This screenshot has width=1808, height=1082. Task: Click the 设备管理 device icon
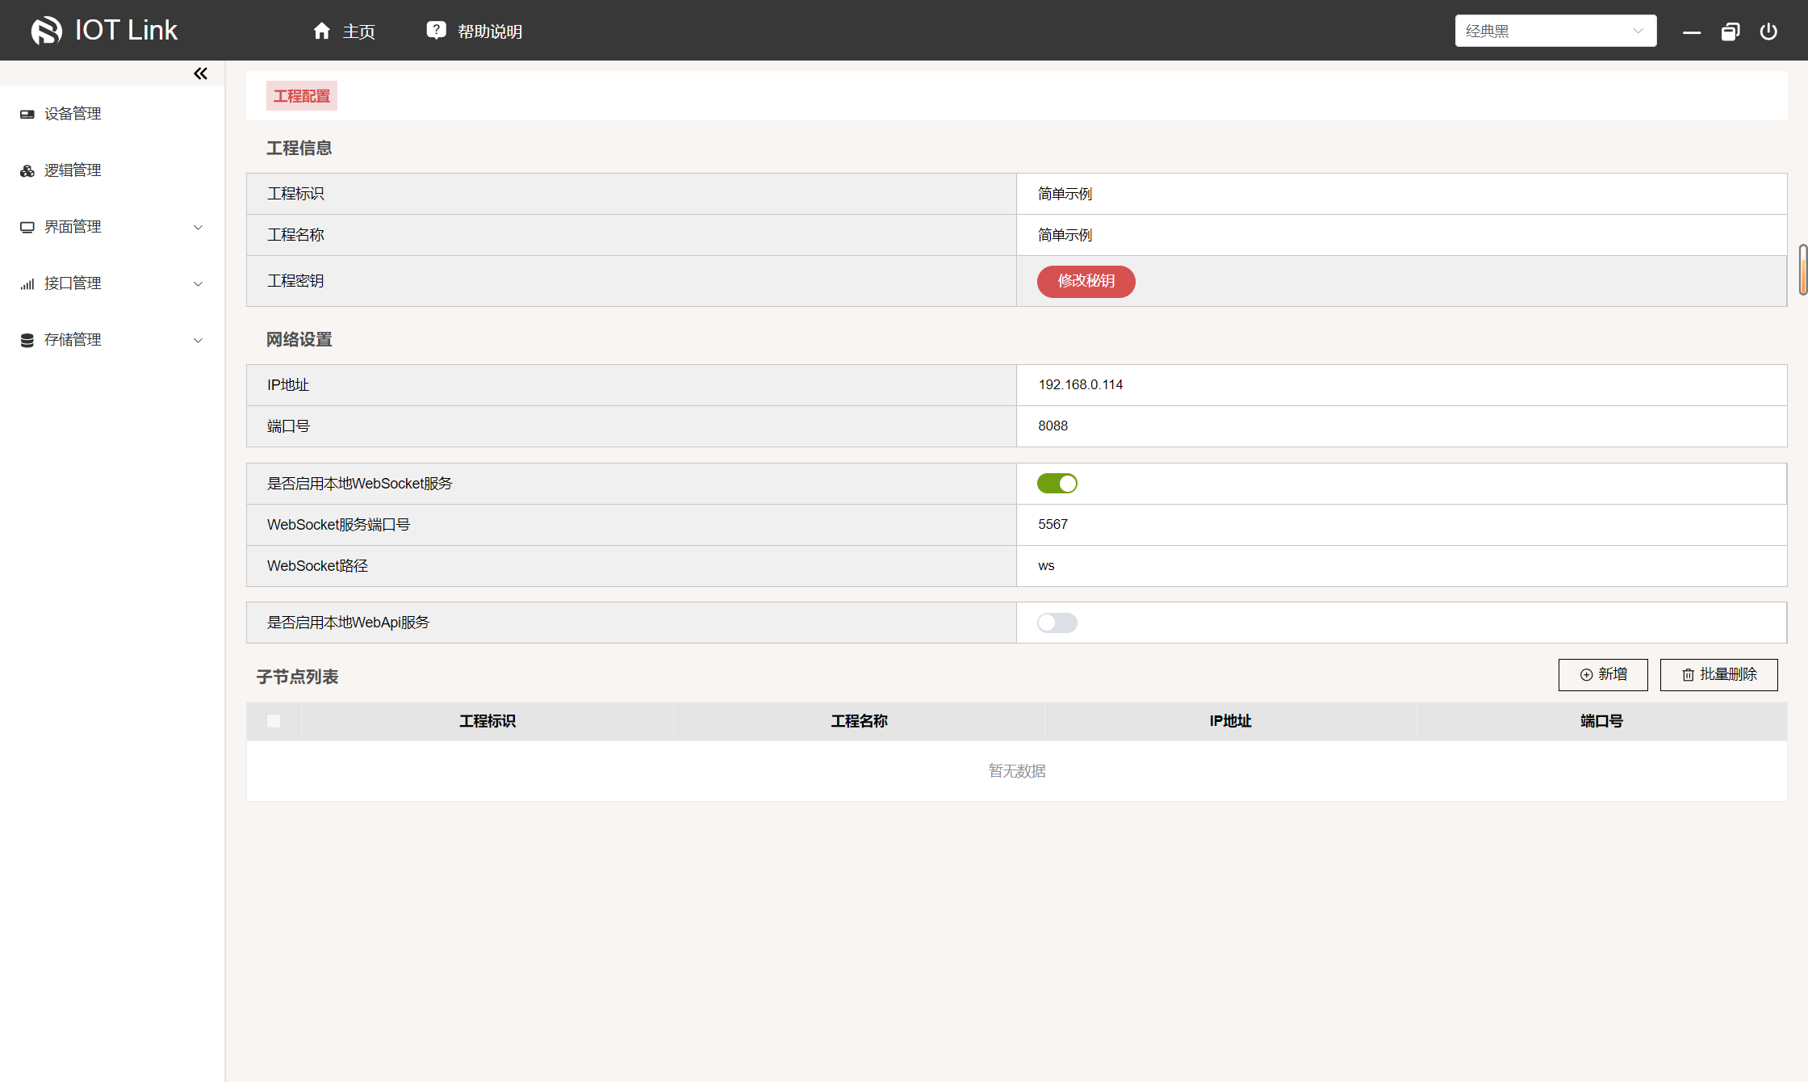point(27,114)
